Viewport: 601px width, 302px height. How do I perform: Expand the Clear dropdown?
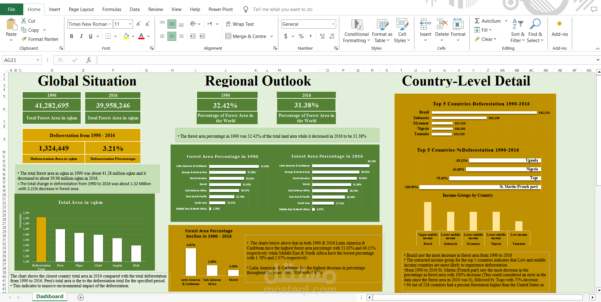(x=495, y=39)
